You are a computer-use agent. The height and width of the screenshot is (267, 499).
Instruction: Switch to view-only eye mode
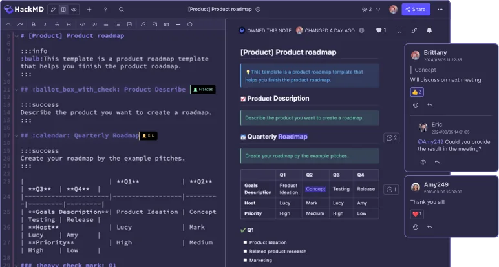click(74, 10)
